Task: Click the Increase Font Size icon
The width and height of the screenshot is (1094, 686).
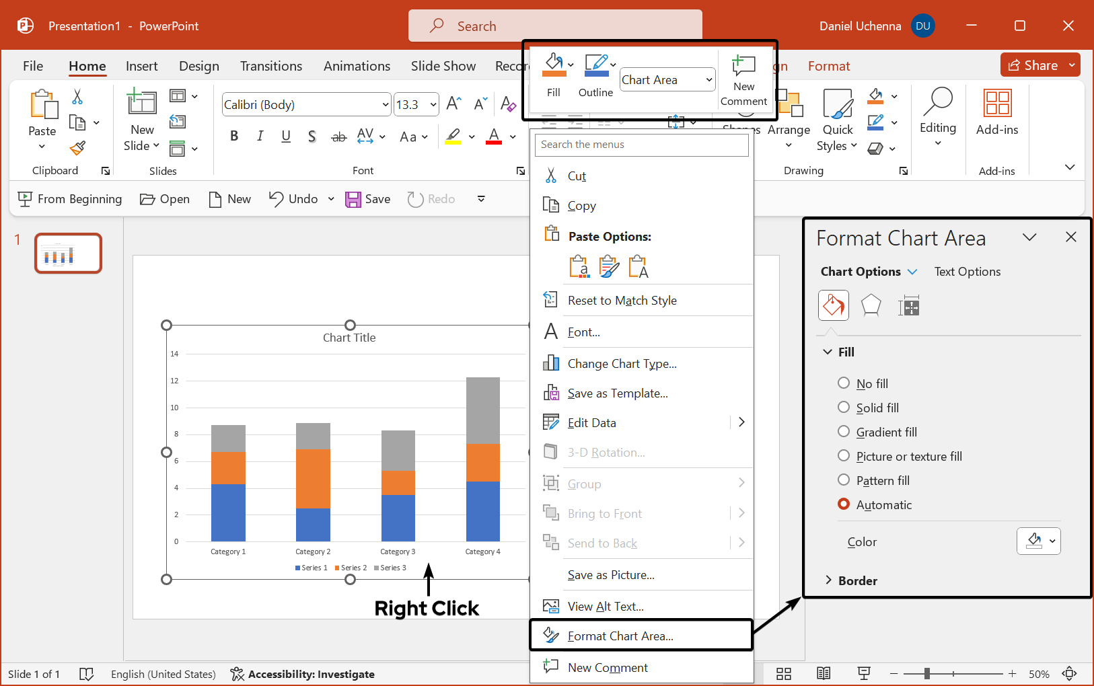Action: pyautogui.click(x=453, y=104)
